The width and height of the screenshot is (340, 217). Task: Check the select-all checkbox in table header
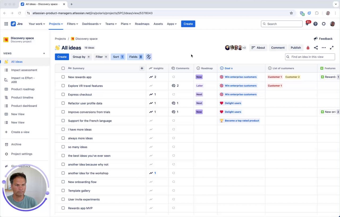tap(63, 68)
